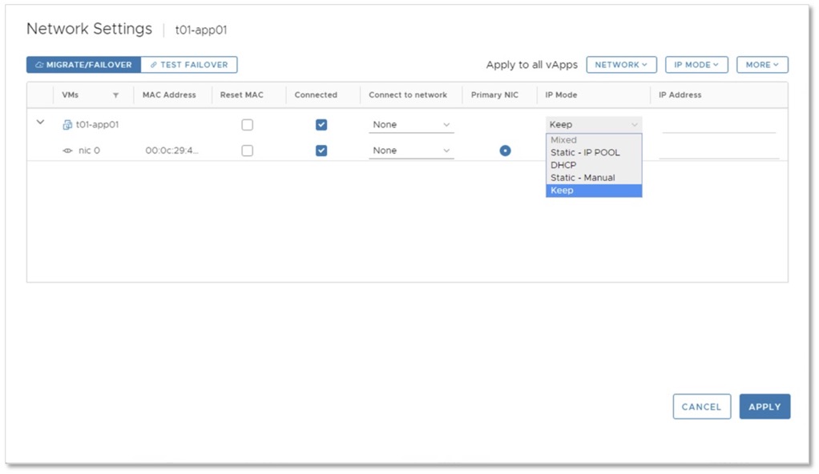Choose DHCP from IP Mode list
The image size is (819, 474).
pos(563,165)
